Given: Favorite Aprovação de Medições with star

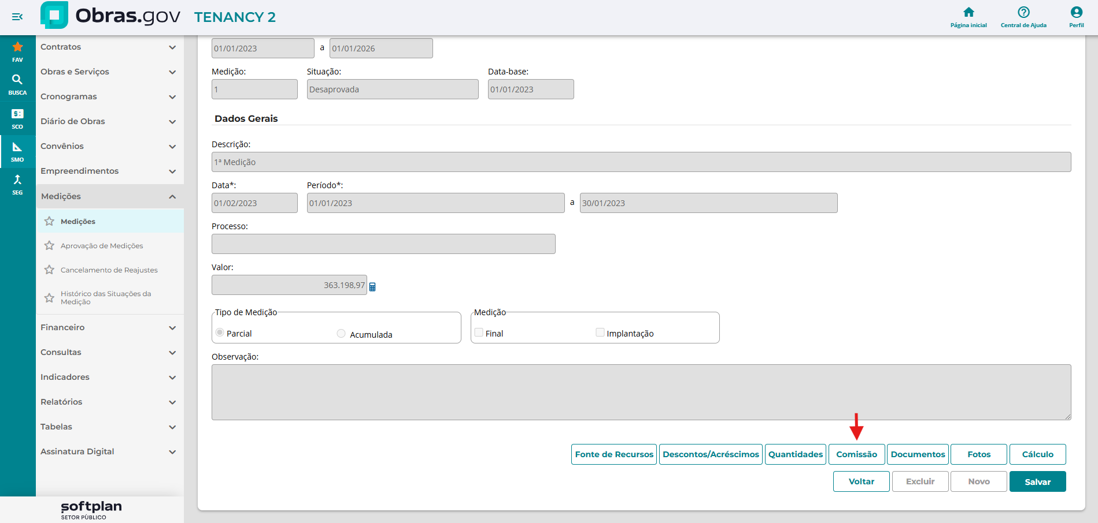Looking at the screenshot, I should pyautogui.click(x=49, y=246).
